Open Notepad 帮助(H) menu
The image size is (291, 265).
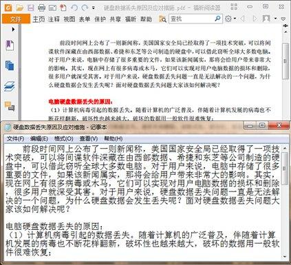[x=114, y=138]
